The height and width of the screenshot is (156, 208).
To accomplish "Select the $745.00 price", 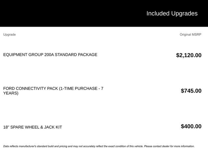I will [191, 91].
